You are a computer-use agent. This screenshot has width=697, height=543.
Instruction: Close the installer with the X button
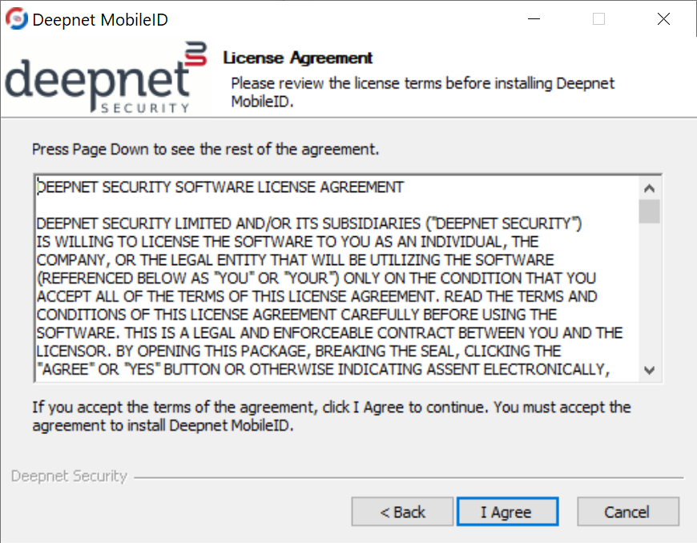pyautogui.click(x=663, y=19)
